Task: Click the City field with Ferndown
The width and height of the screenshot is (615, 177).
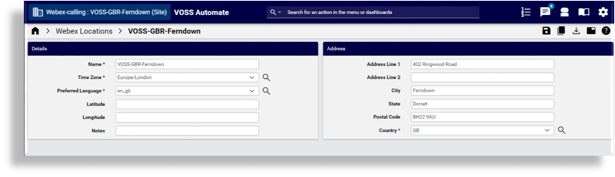Action: (482, 91)
